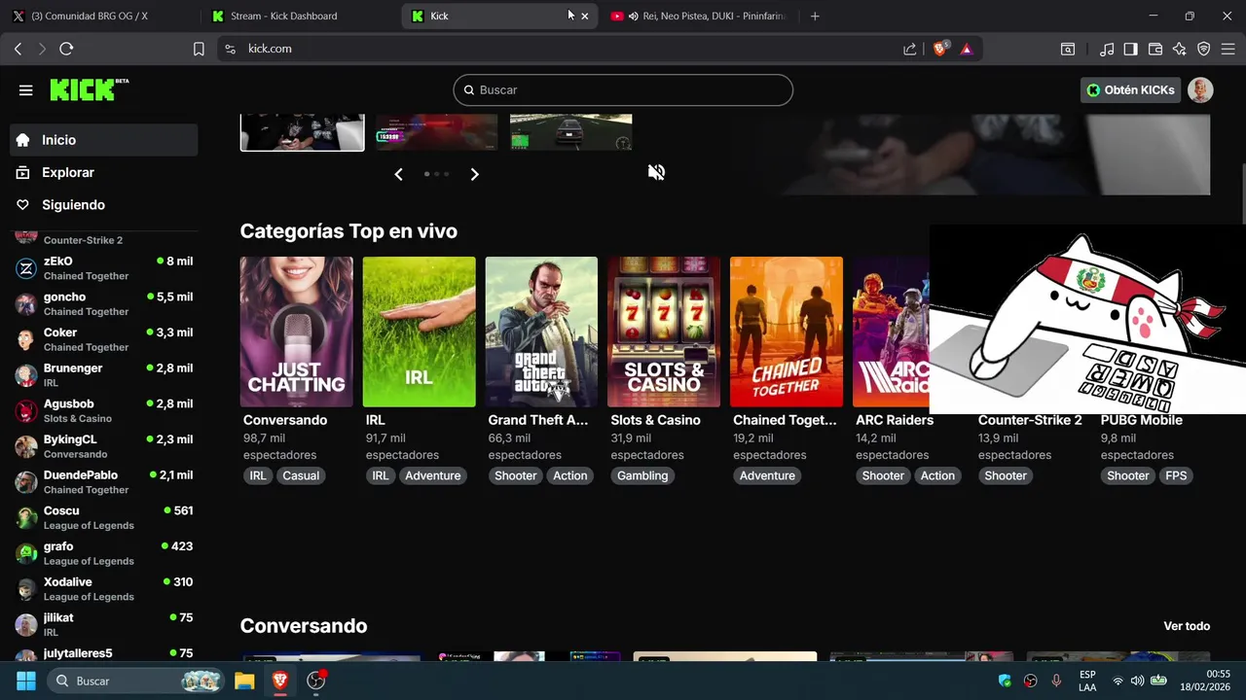Click Adventure tag under Chained Together
This screenshot has width=1246, height=700.
click(767, 475)
